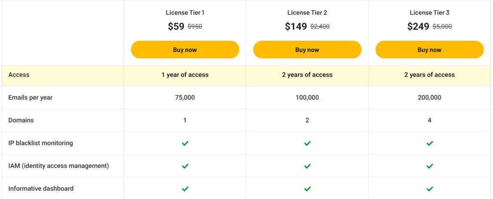This screenshot has height=199, width=493.
Task: Click the Tier 1 IAM checkmark icon
Action: point(185,166)
